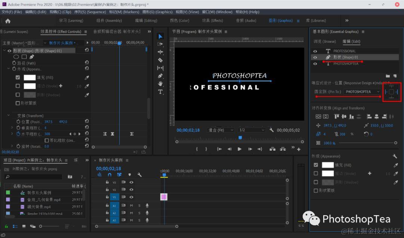404x238 pixels.
Task: Click the pin edges responsive design control
Action: pyautogui.click(x=391, y=92)
